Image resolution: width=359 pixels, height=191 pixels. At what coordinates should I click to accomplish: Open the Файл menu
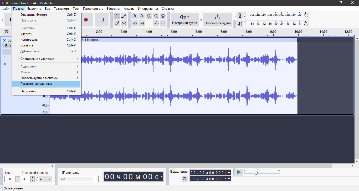(6, 9)
